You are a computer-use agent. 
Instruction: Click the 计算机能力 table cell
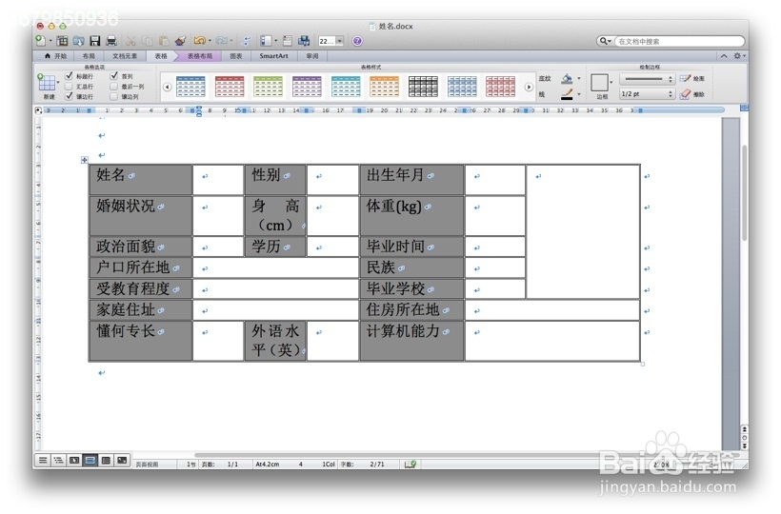(x=411, y=341)
